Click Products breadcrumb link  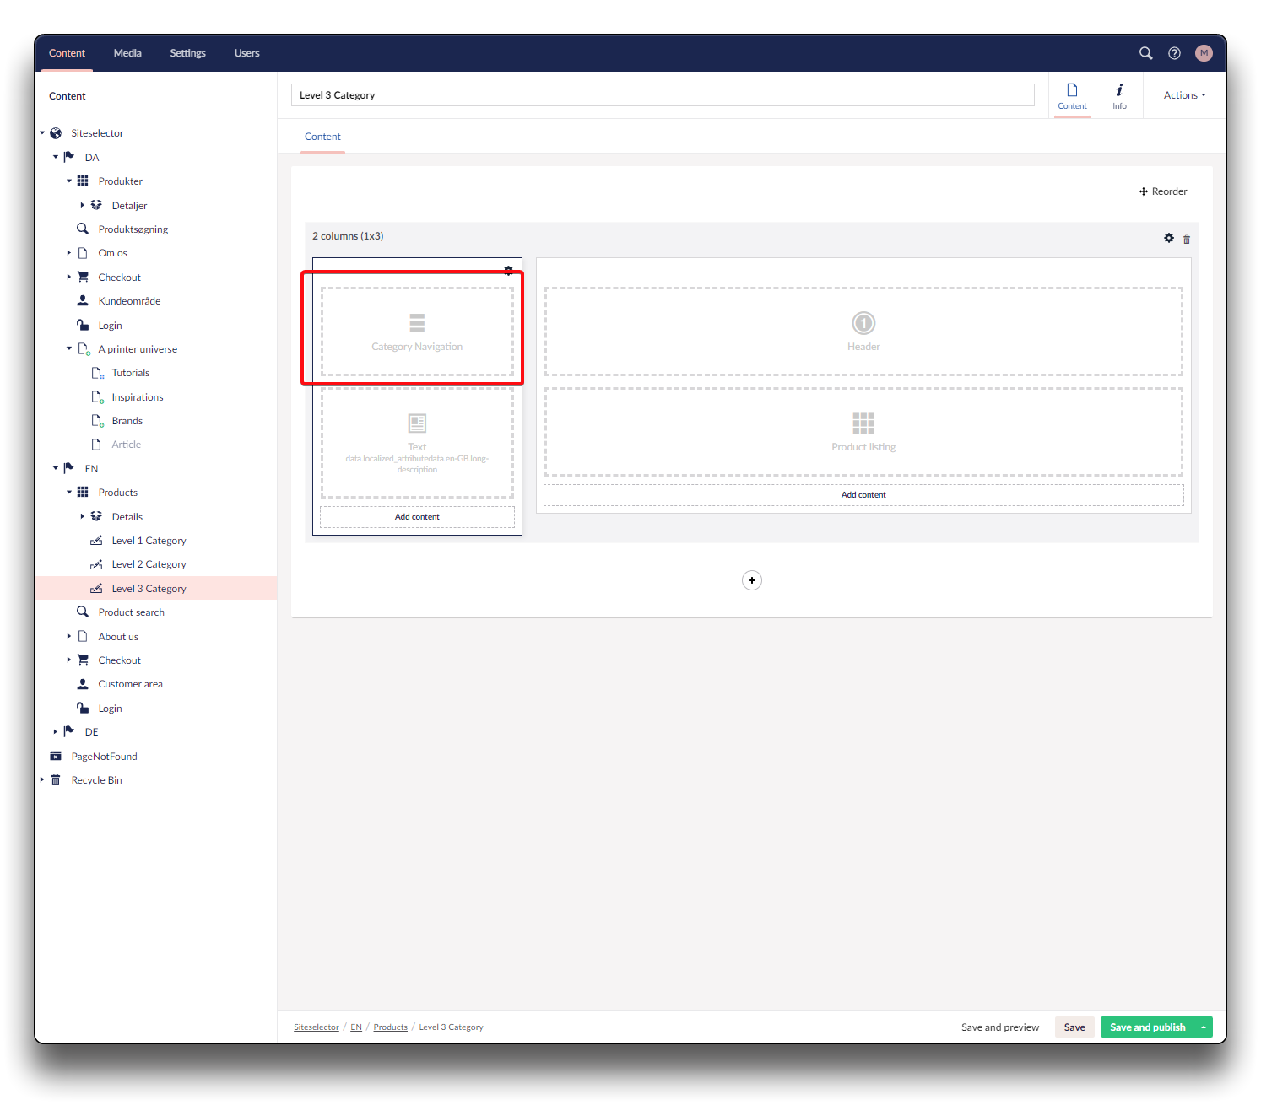pos(390,1027)
